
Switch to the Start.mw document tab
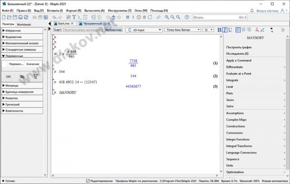coord(64,24)
